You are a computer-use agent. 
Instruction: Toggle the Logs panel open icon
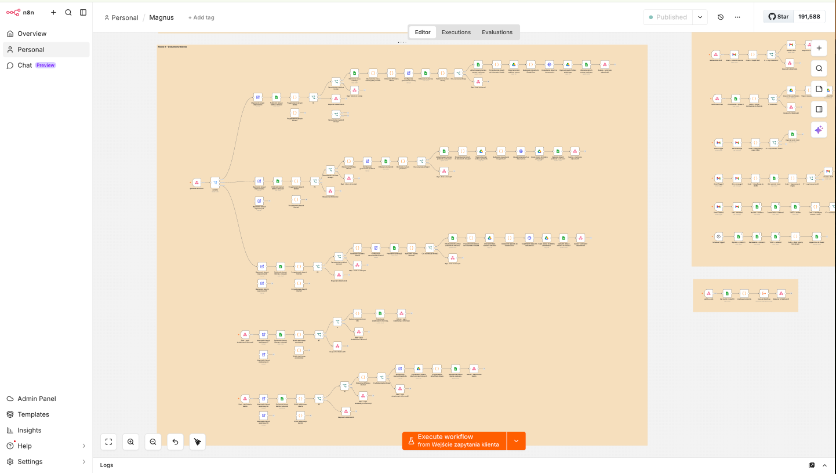pyautogui.click(x=826, y=465)
